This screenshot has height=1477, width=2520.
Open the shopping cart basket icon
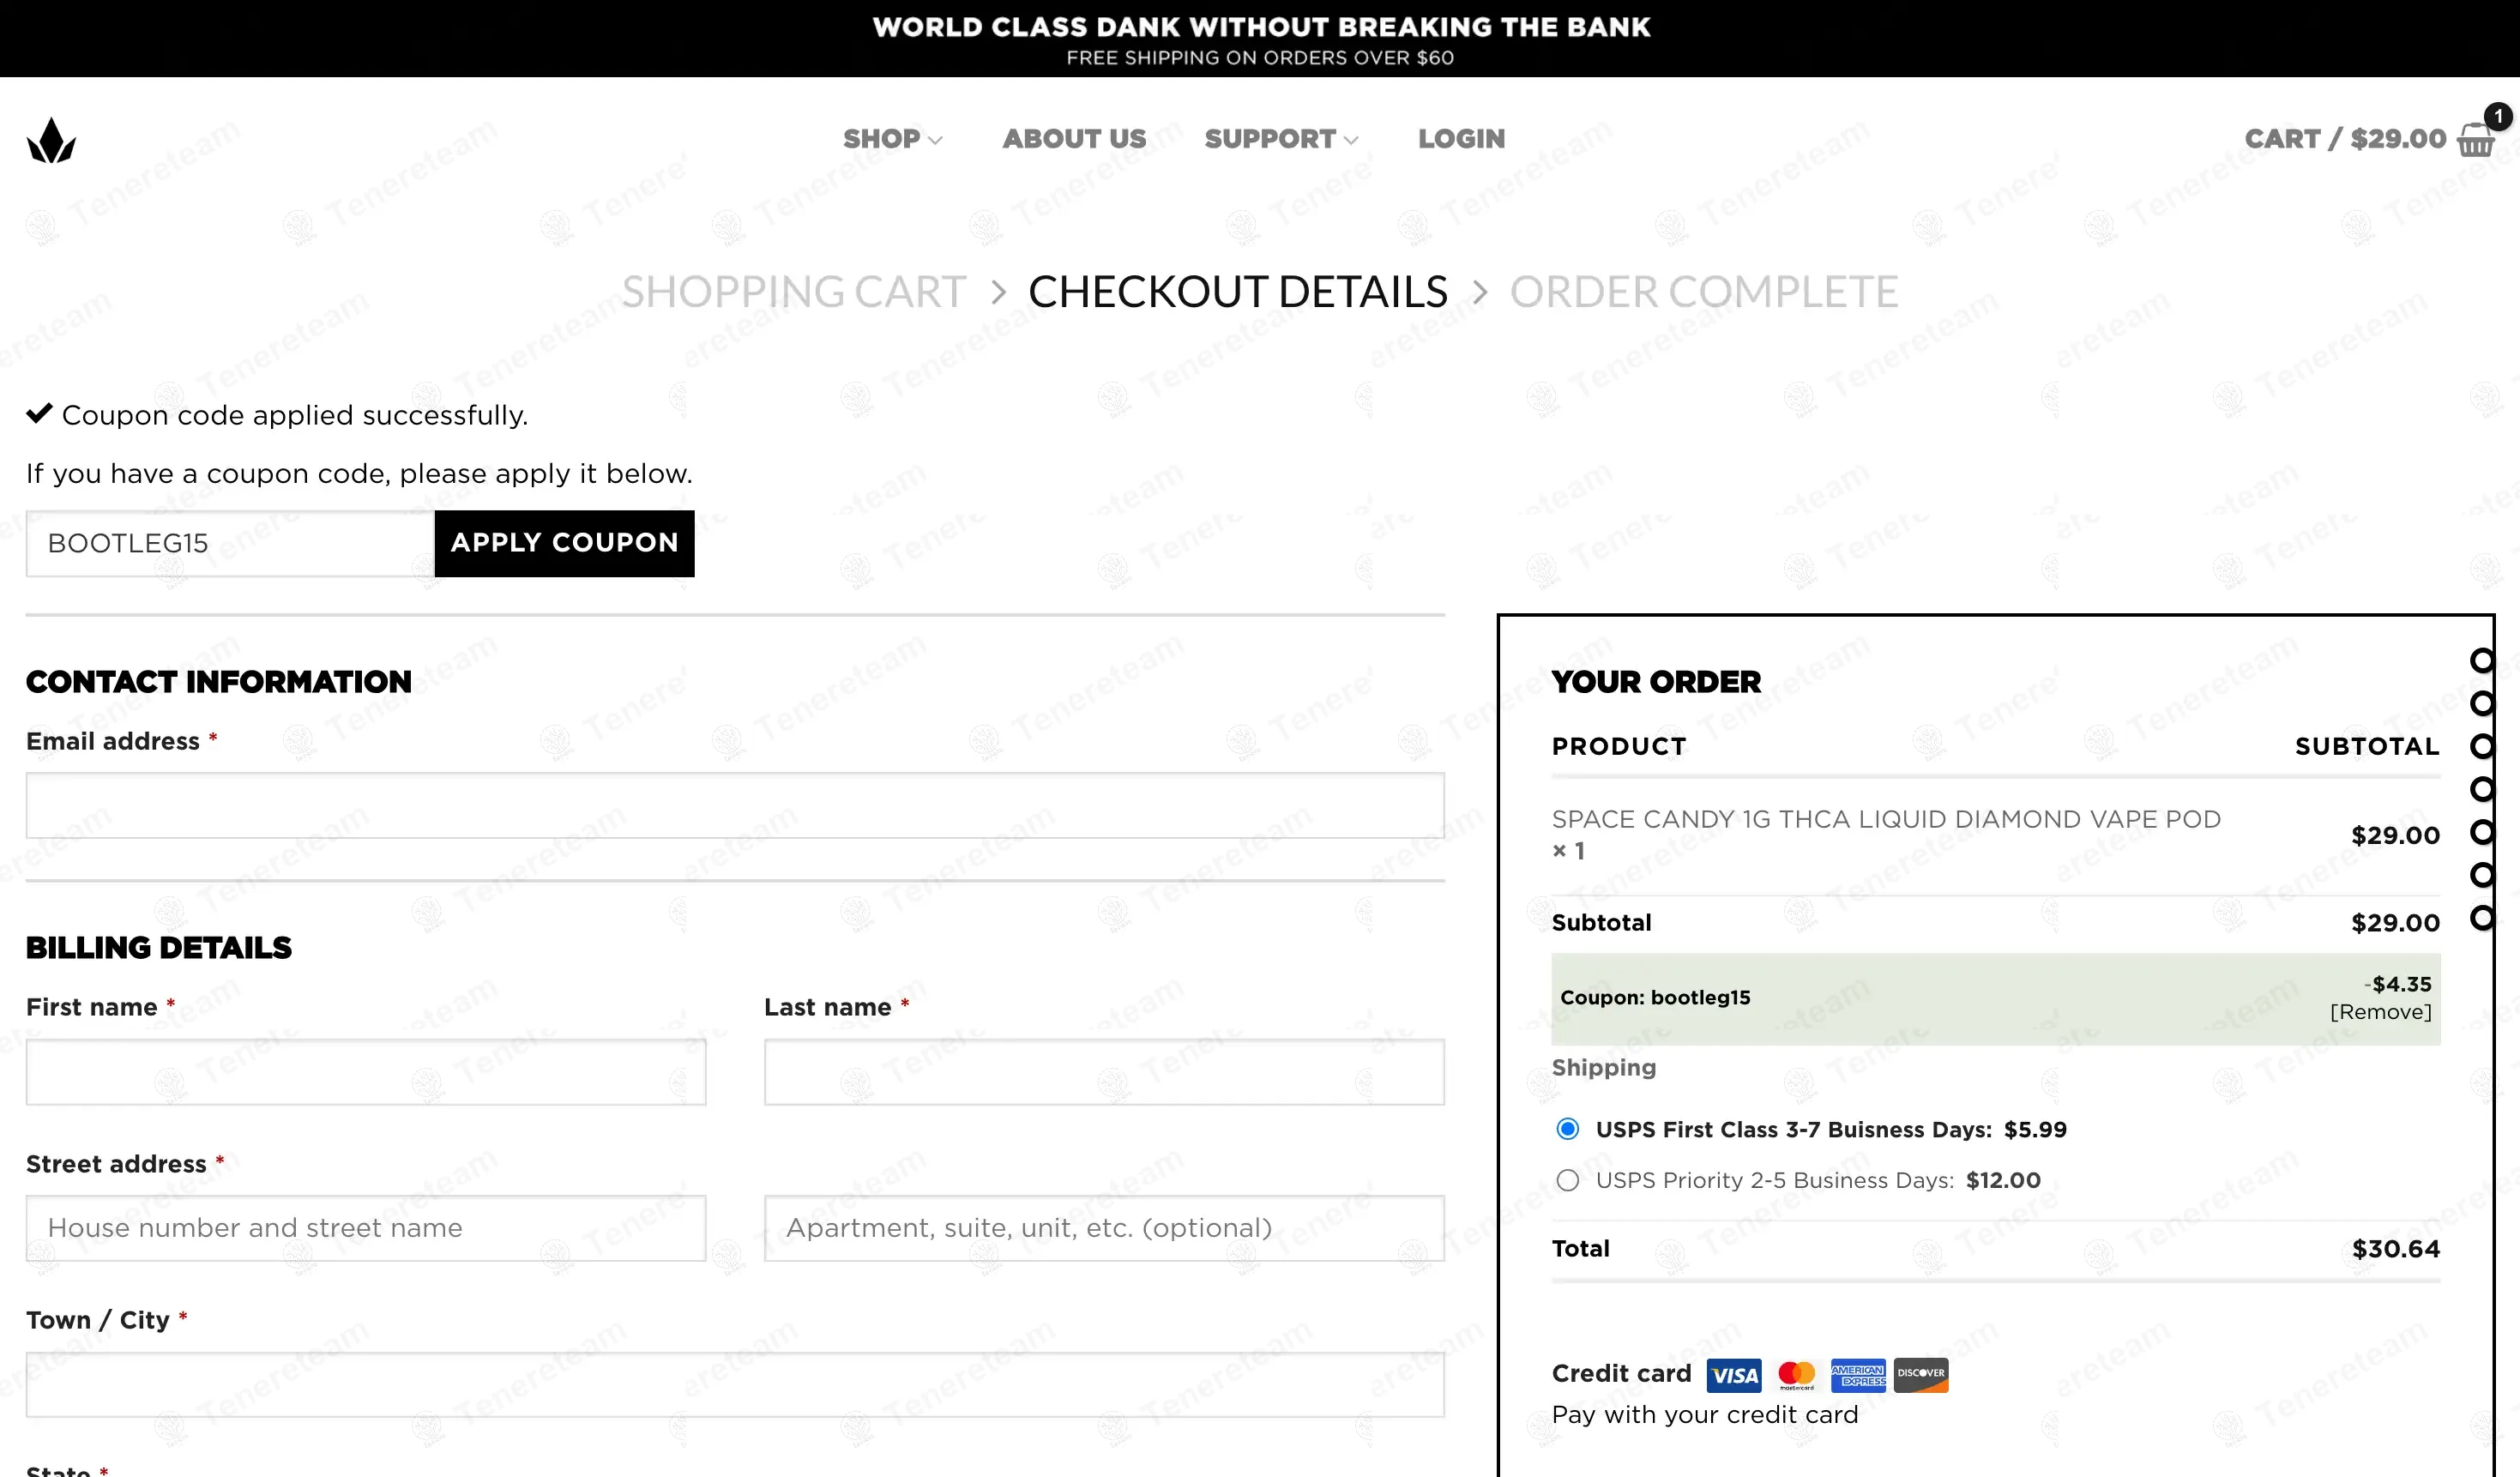coord(2477,139)
